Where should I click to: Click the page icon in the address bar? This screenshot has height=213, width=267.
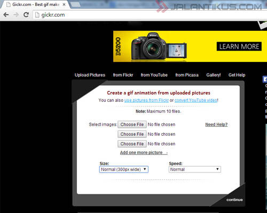[37, 15]
